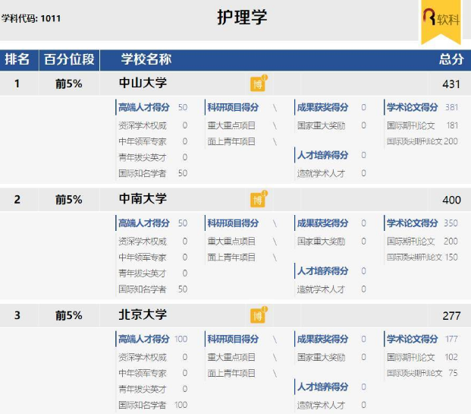
Task: Expand 学术论文得分 section for 中南大学
Action: (x=412, y=223)
